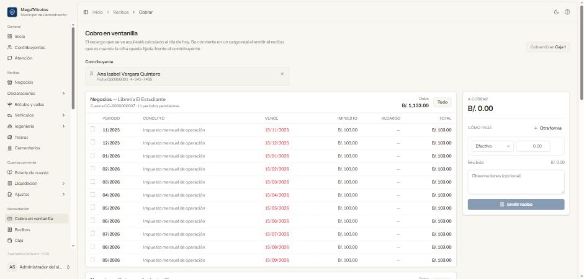Click the Recibos receipt icon
584x279 pixels.
pyautogui.click(x=10, y=230)
